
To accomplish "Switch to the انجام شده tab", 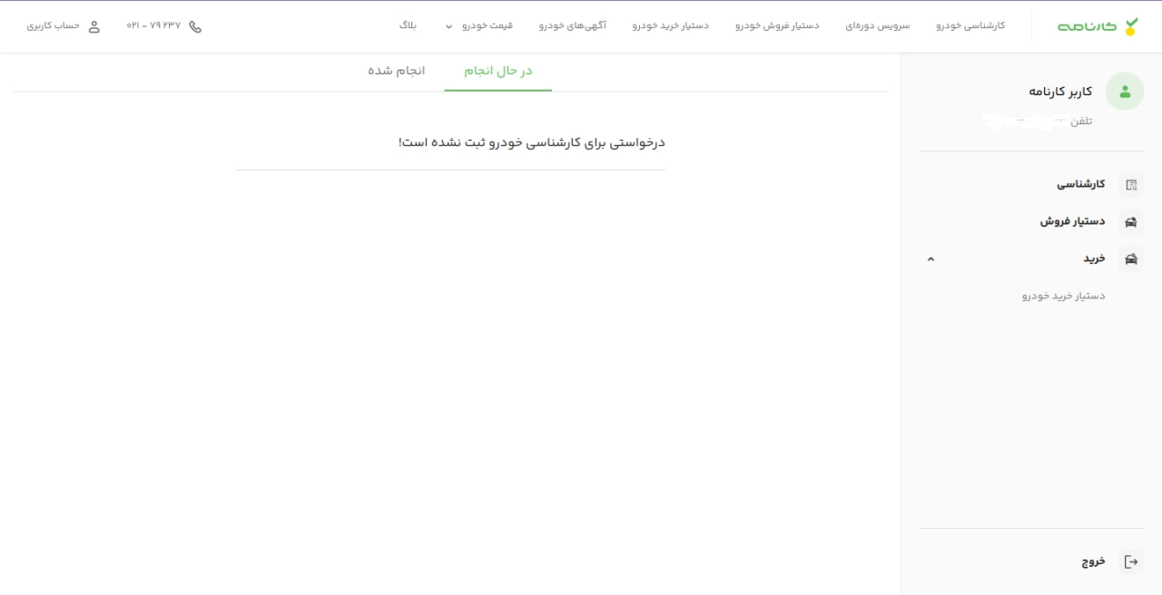I will click(397, 70).
